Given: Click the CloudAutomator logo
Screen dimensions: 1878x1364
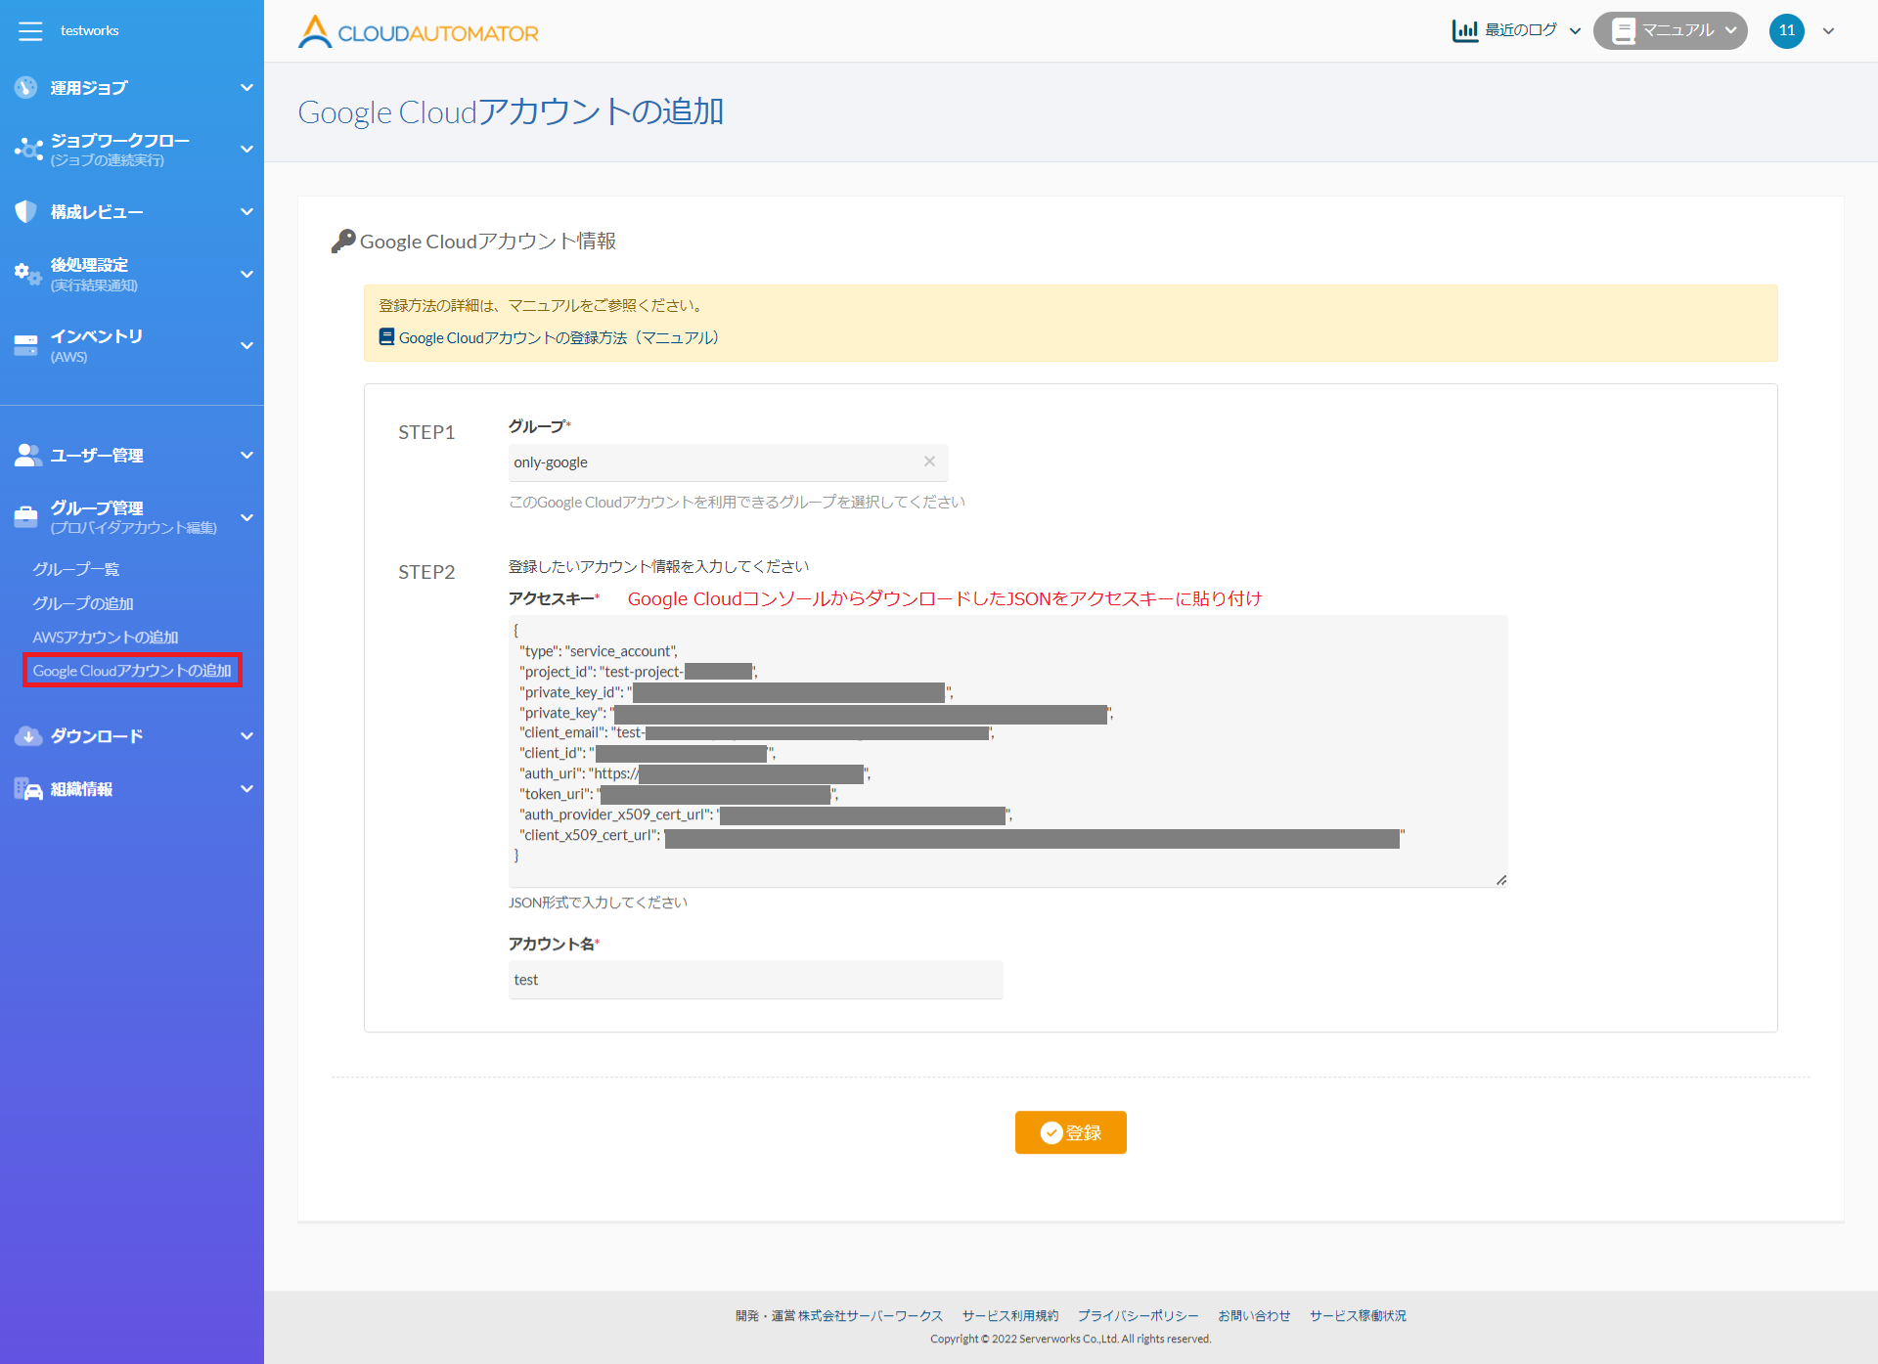Looking at the screenshot, I should click(418, 31).
